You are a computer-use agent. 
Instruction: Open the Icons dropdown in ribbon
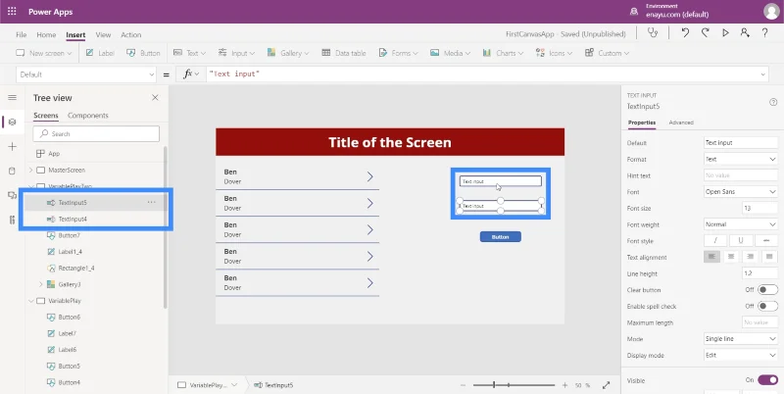tap(554, 53)
